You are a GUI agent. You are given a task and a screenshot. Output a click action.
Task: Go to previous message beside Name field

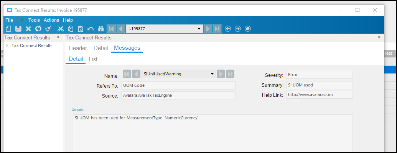136,74
